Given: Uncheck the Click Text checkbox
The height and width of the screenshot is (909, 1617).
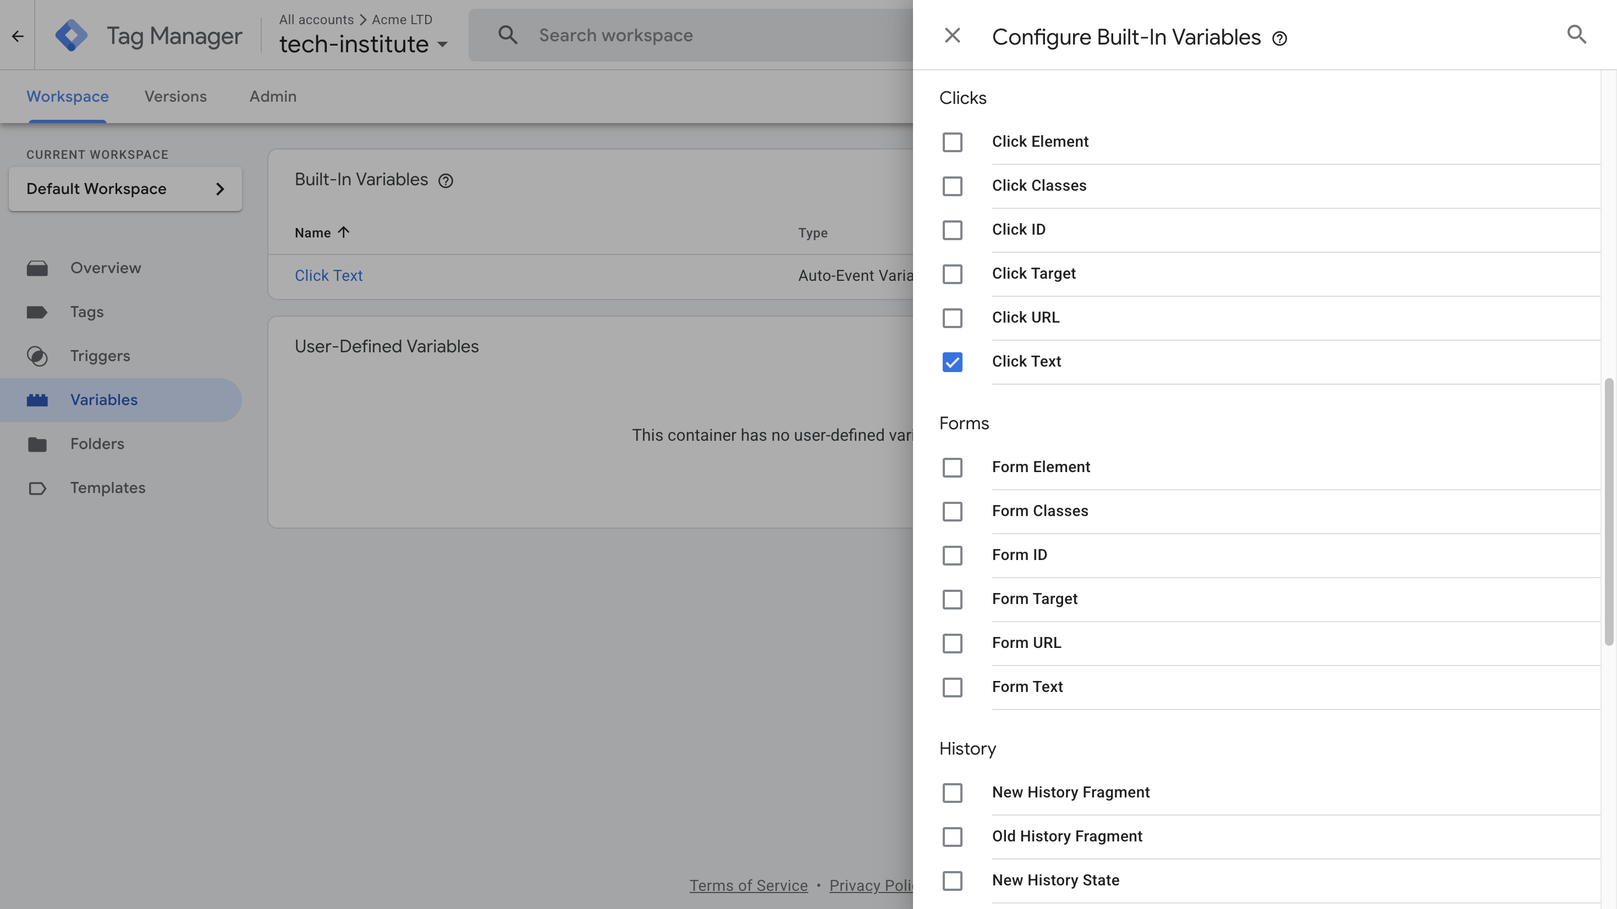Looking at the screenshot, I should pyautogui.click(x=952, y=361).
